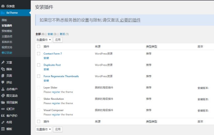Open comments (评论) speech bubble icon
The width and height of the screenshot is (214, 135).
click(3, 82)
